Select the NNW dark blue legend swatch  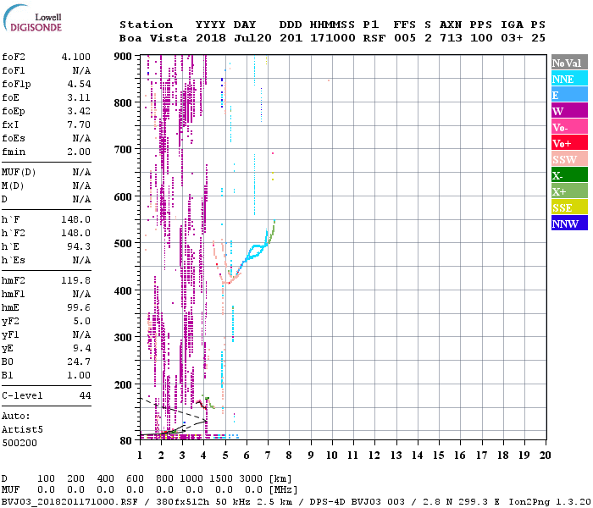[x=569, y=224]
